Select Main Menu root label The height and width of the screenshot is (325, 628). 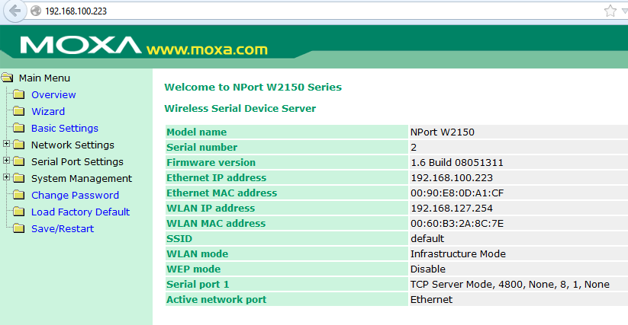tap(44, 78)
